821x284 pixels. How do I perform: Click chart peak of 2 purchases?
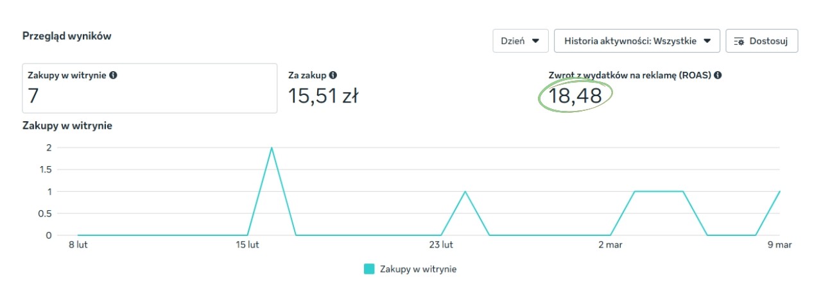coord(272,147)
